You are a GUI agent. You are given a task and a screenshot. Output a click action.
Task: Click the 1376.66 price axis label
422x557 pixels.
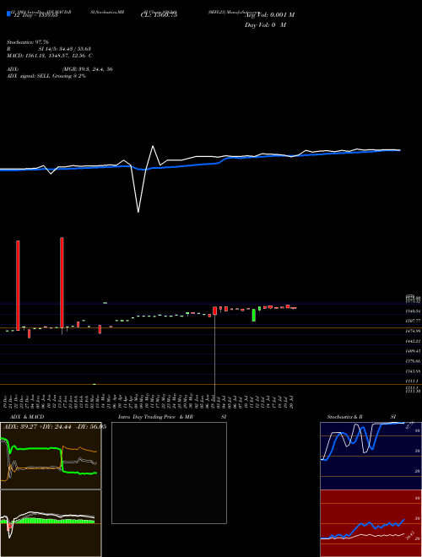[x=413, y=361]
